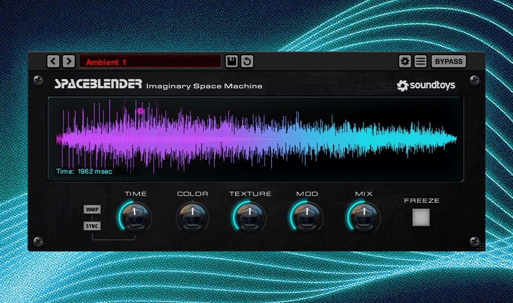Click the Soundtoys logo

pyautogui.click(x=426, y=85)
